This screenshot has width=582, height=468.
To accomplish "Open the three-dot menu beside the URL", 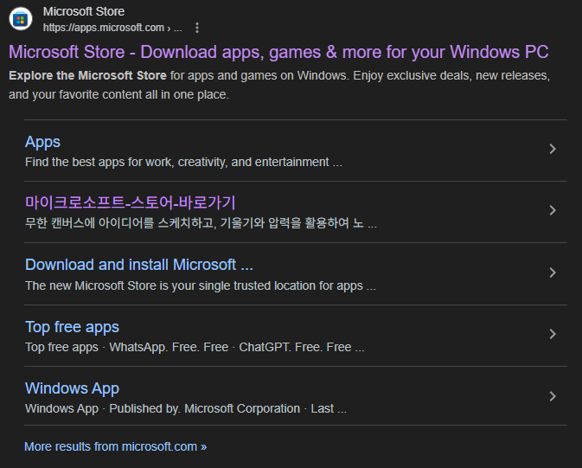I will click(197, 28).
